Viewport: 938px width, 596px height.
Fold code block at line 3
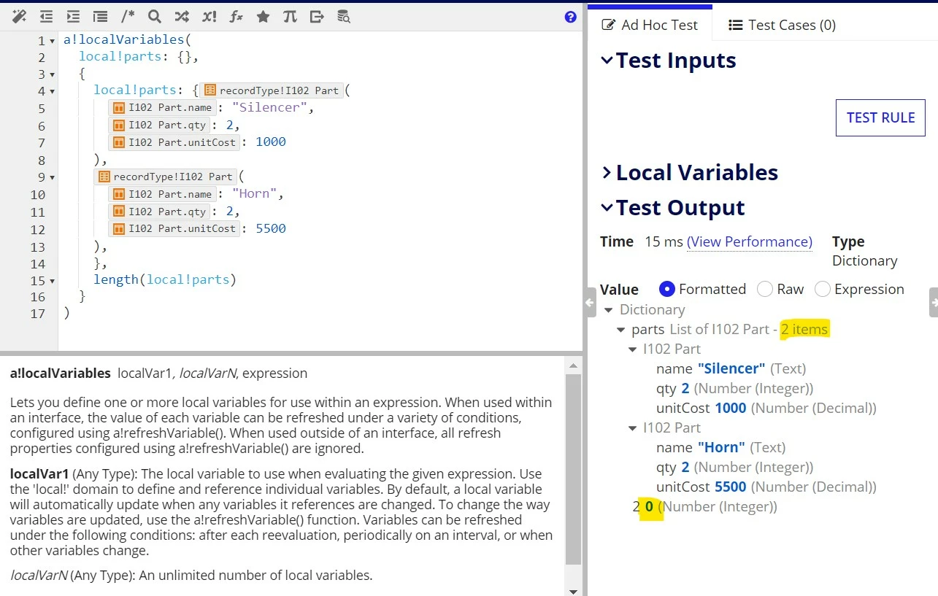coord(53,74)
